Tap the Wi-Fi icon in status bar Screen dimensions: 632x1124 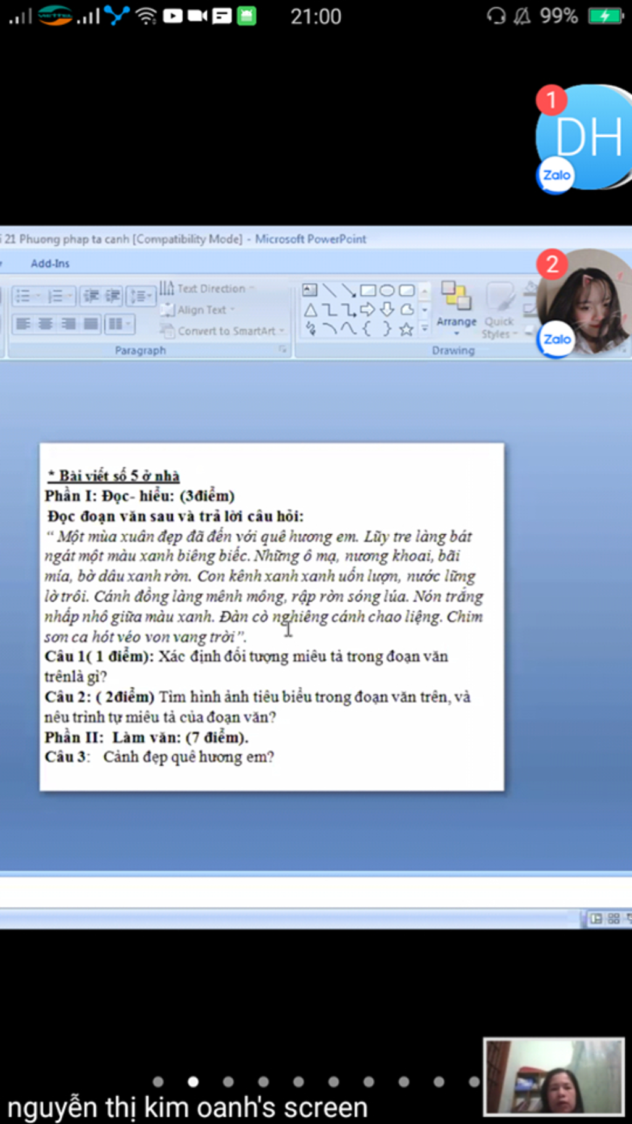tap(146, 15)
